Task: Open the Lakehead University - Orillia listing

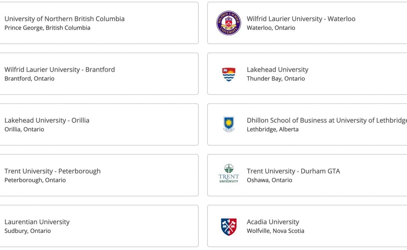Action: click(x=99, y=125)
